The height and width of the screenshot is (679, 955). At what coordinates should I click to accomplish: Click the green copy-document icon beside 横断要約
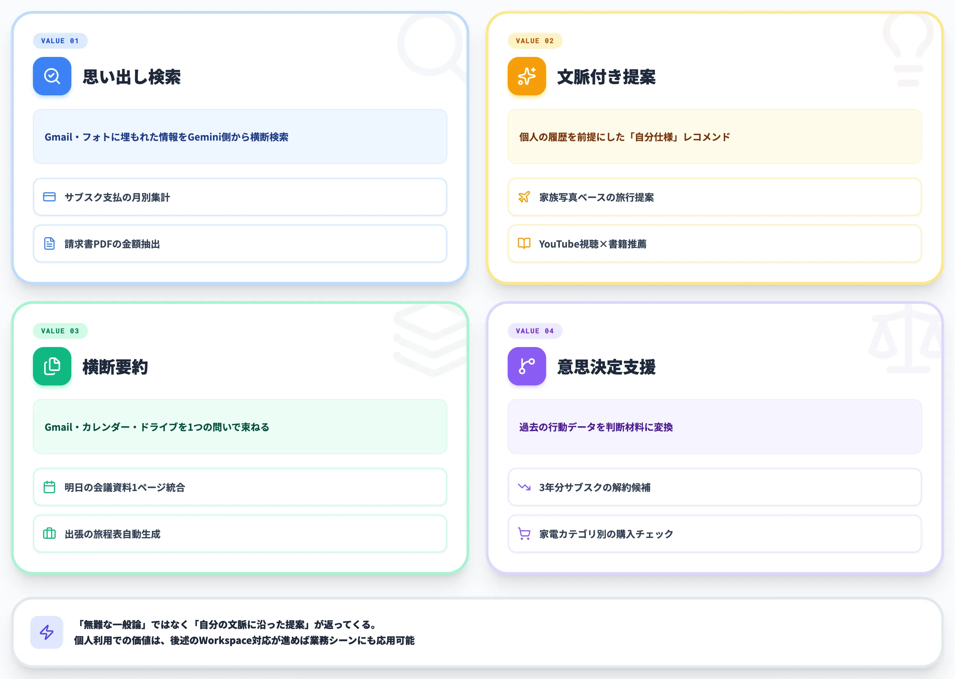[52, 366]
